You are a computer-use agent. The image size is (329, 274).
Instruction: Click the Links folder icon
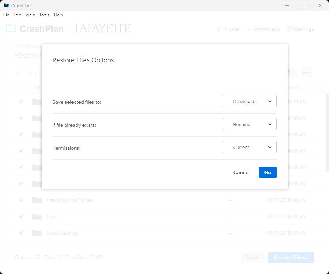pyautogui.click(x=37, y=216)
